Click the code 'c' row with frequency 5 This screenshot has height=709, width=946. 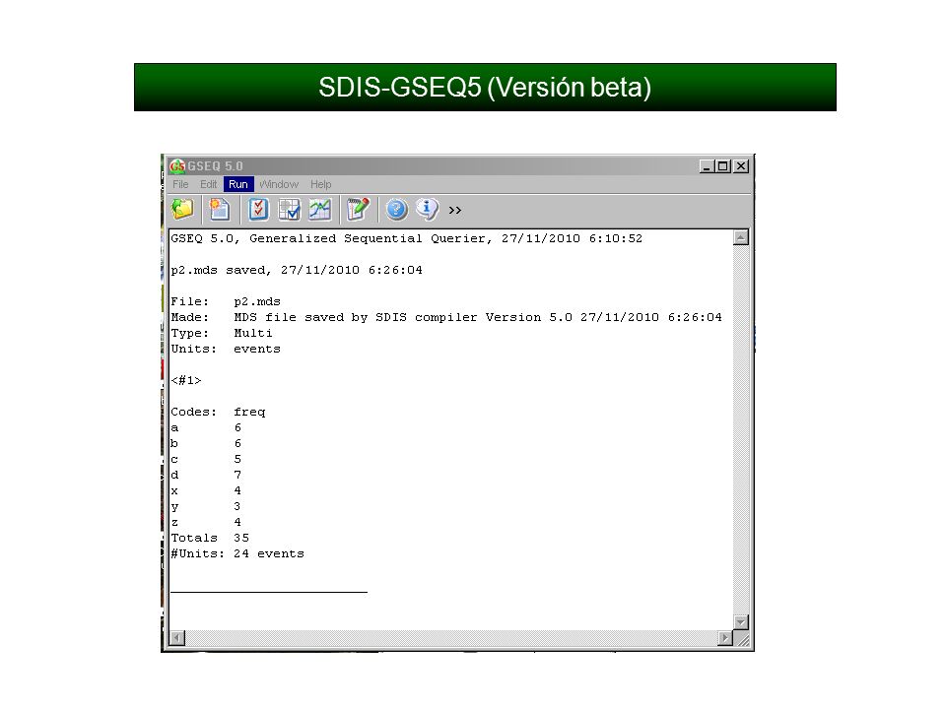tap(206, 459)
